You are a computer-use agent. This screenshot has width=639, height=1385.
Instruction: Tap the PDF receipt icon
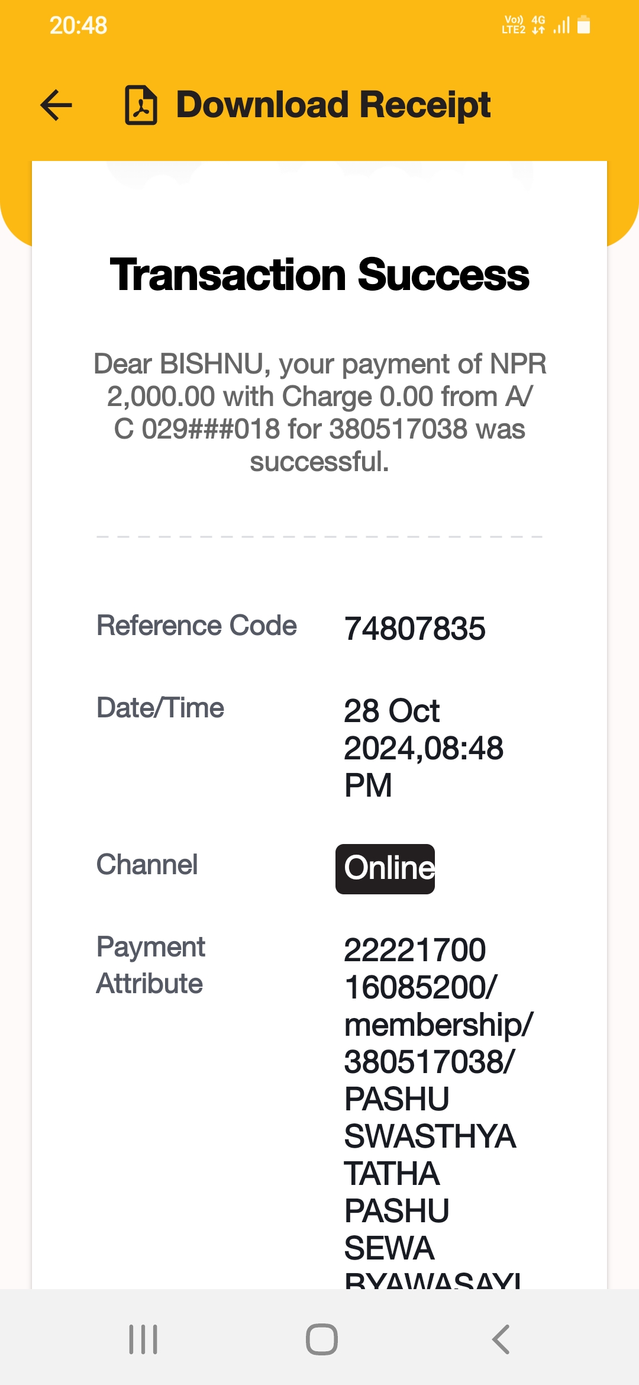141,105
